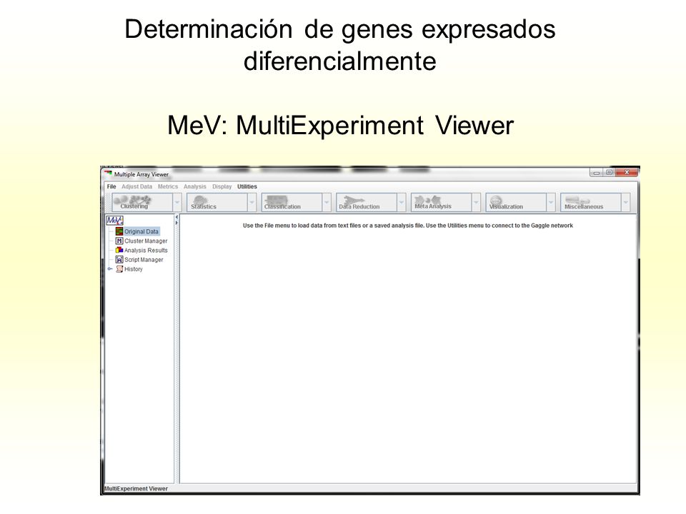Select Analysis Results in tree
The image size is (686, 514).
coord(146,251)
